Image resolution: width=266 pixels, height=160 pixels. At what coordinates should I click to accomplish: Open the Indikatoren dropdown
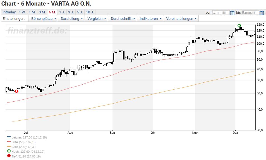(x=150, y=19)
